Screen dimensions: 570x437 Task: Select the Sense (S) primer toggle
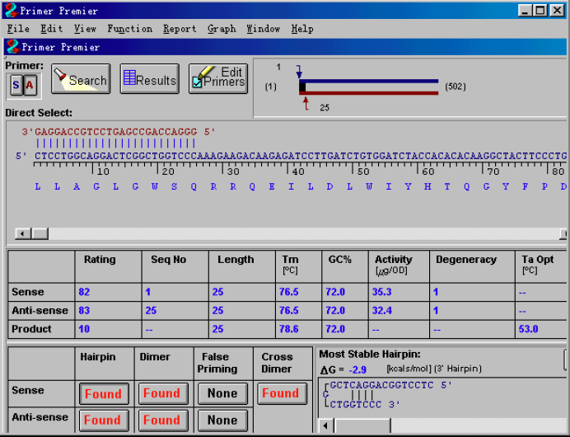click(17, 85)
